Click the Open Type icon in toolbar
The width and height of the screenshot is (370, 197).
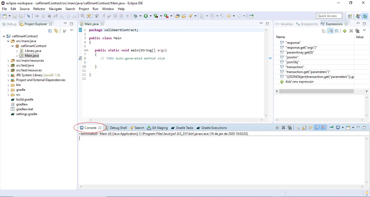(178, 16)
